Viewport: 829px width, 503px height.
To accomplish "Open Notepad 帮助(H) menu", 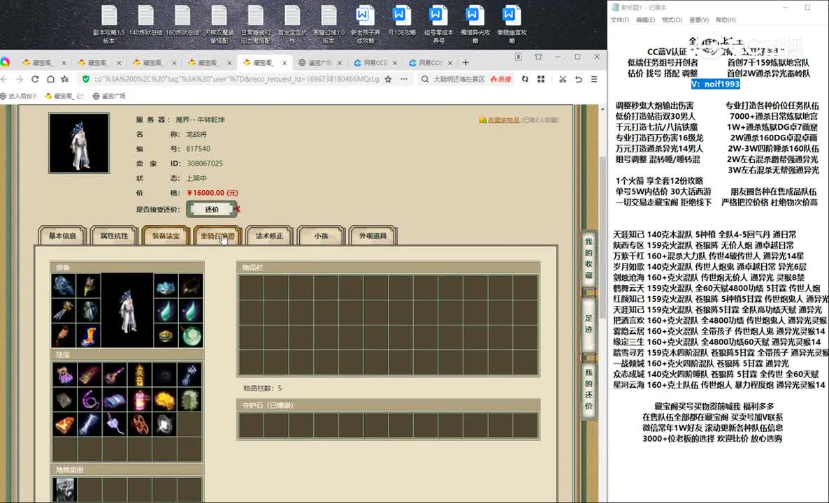I will pyautogui.click(x=726, y=20).
